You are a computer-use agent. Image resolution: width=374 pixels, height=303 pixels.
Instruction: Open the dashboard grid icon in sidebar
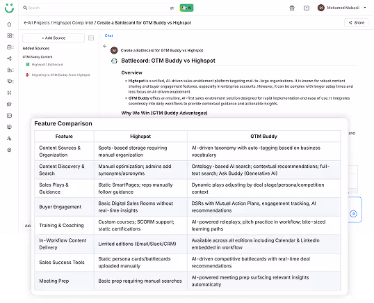coord(10,36)
